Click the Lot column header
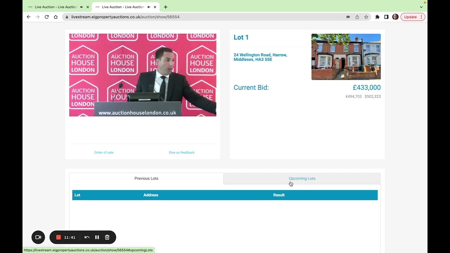Viewport: 450px width, 253px height. click(x=77, y=195)
